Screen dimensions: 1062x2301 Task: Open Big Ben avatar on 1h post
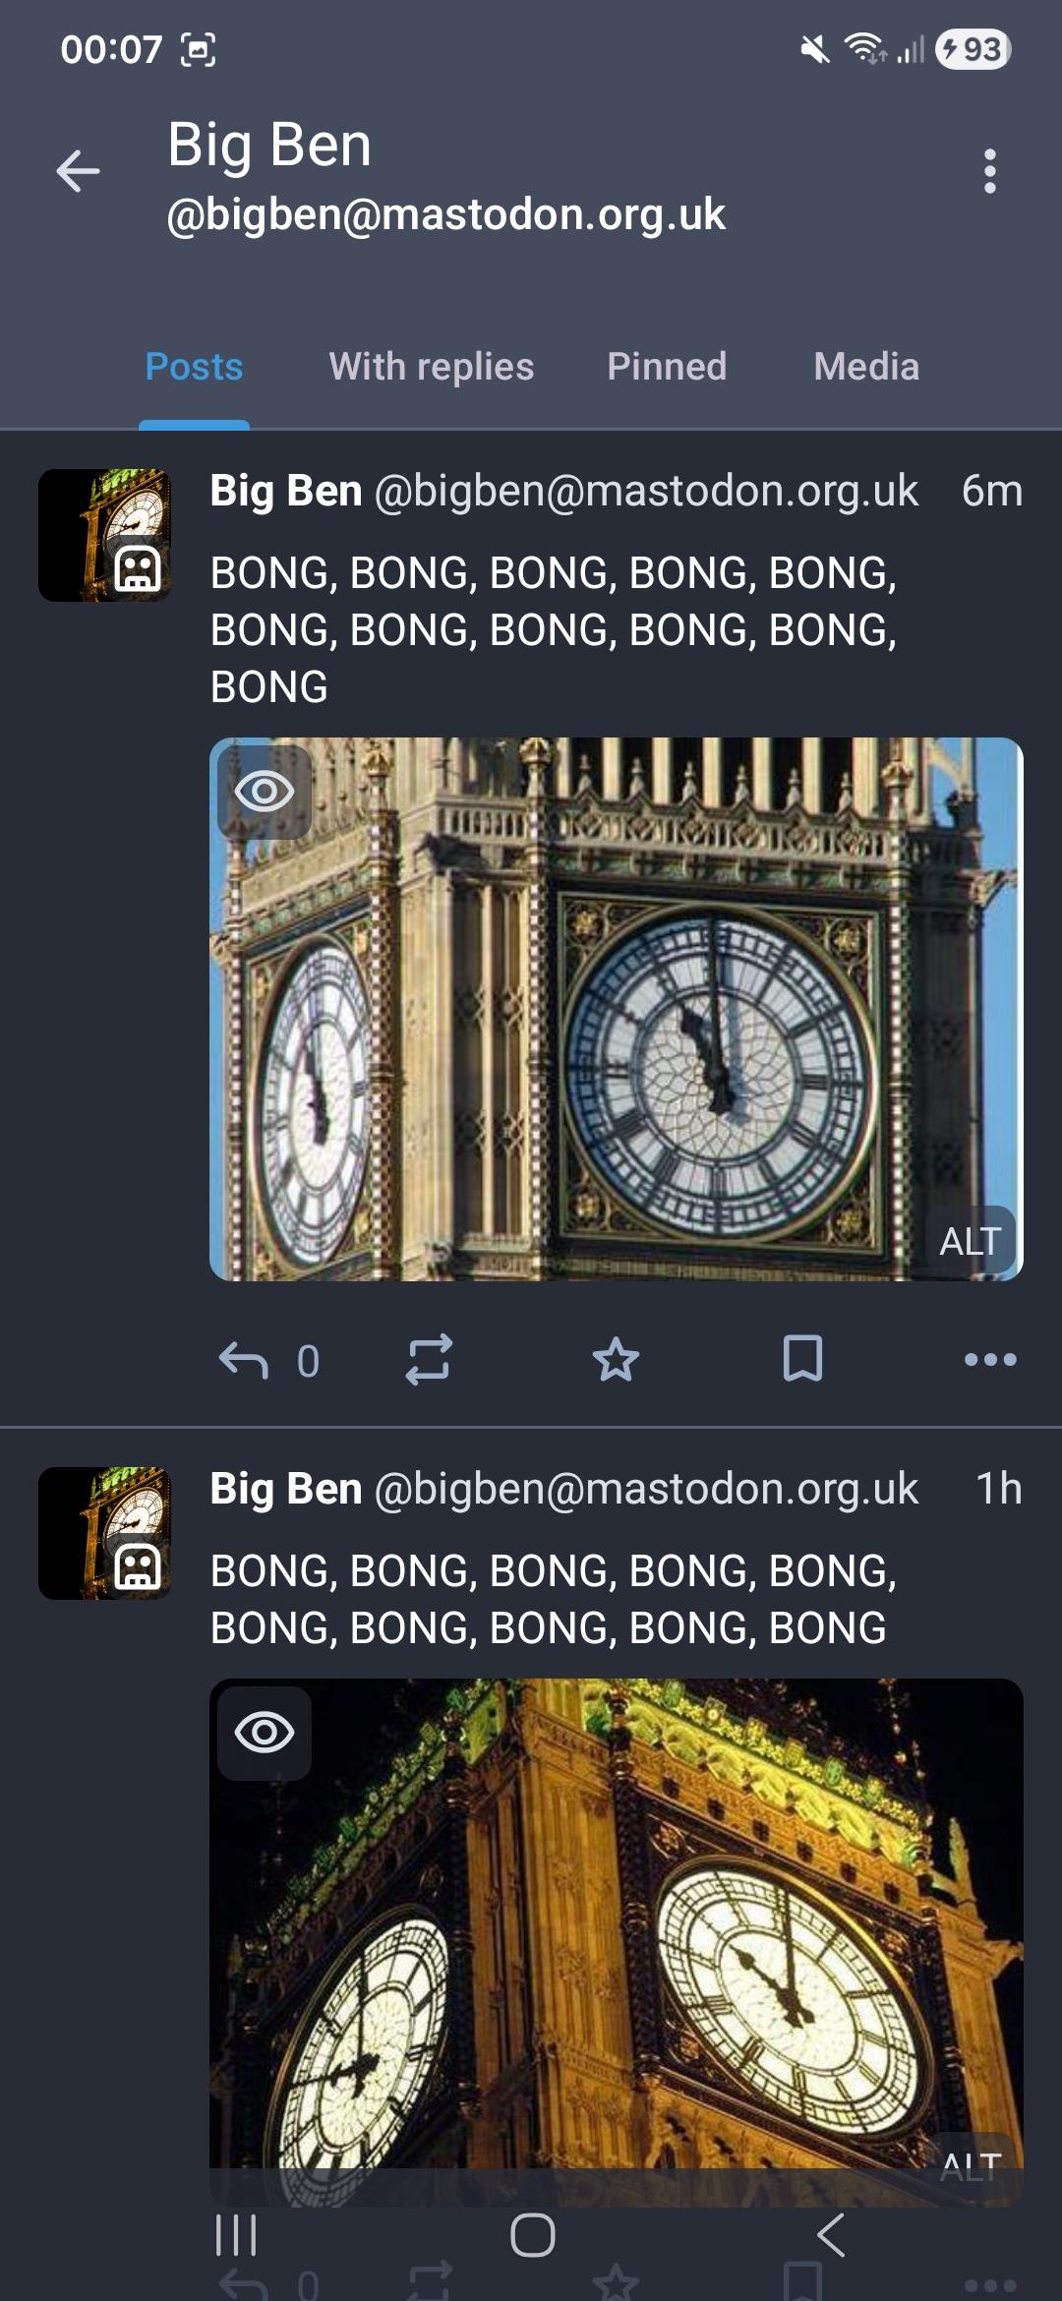point(104,1533)
